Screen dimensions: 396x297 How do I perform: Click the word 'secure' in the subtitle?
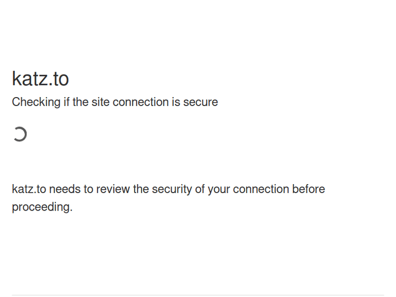tap(201, 102)
